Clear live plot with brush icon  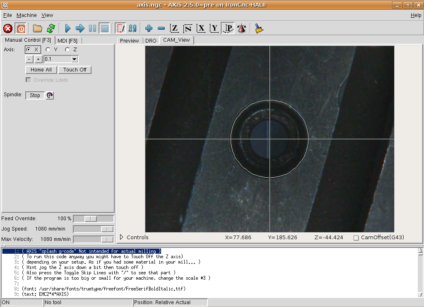[x=259, y=29]
